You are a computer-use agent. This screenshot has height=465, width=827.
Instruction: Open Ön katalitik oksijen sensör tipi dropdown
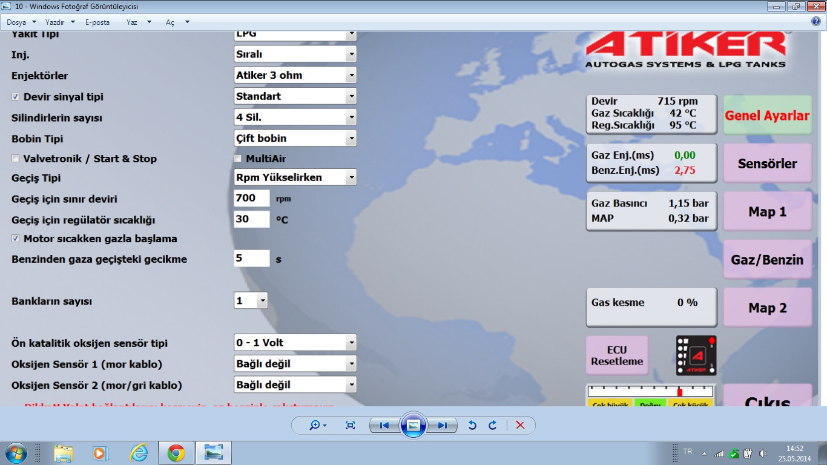pyautogui.click(x=295, y=343)
